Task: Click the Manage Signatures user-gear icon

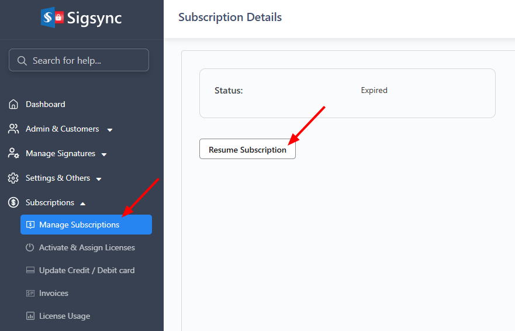Action: tap(13, 153)
